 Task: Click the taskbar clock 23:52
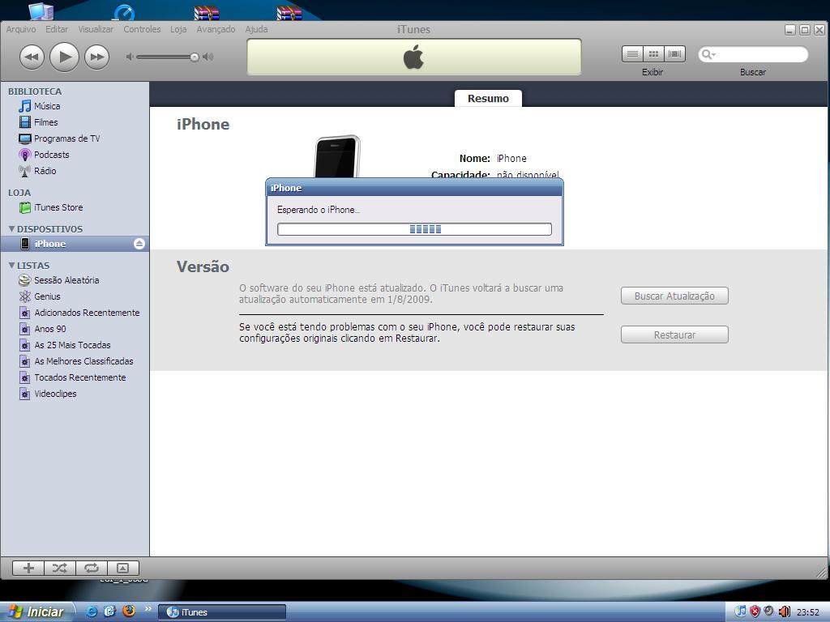(808, 612)
